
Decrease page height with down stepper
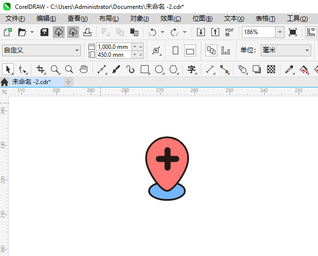click(135, 55)
